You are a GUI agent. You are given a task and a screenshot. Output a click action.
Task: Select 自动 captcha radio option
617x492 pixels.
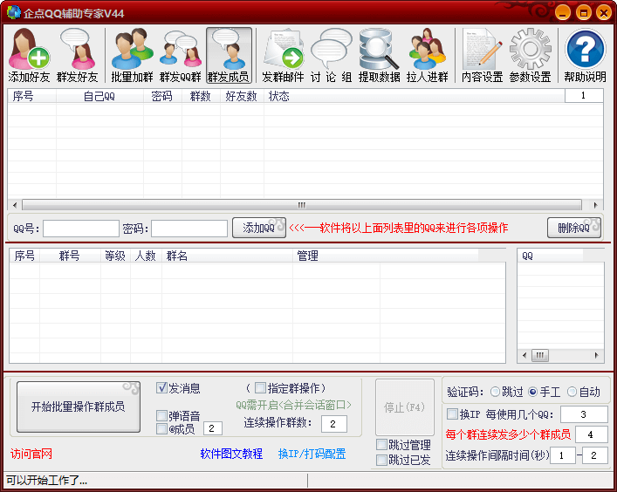(572, 392)
